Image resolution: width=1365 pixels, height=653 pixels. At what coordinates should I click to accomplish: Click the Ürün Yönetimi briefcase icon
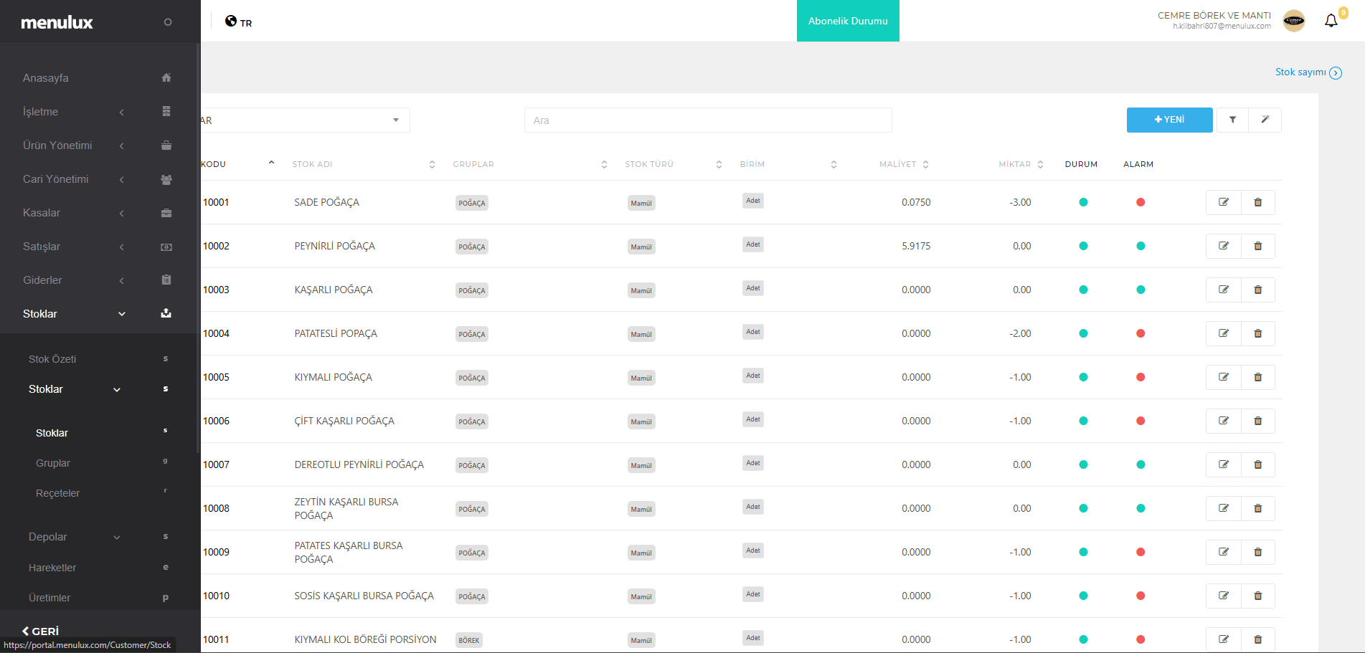(166, 145)
